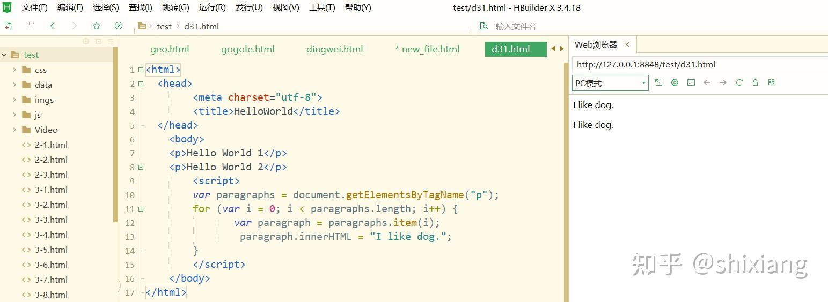Open the 帮助(Y) menu

tap(358, 7)
